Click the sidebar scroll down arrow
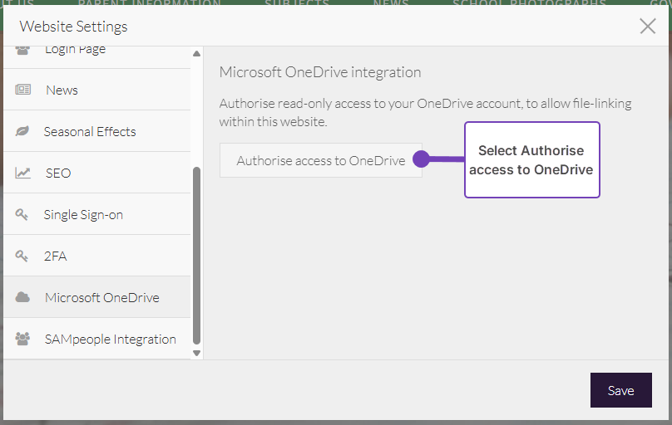 (x=196, y=353)
